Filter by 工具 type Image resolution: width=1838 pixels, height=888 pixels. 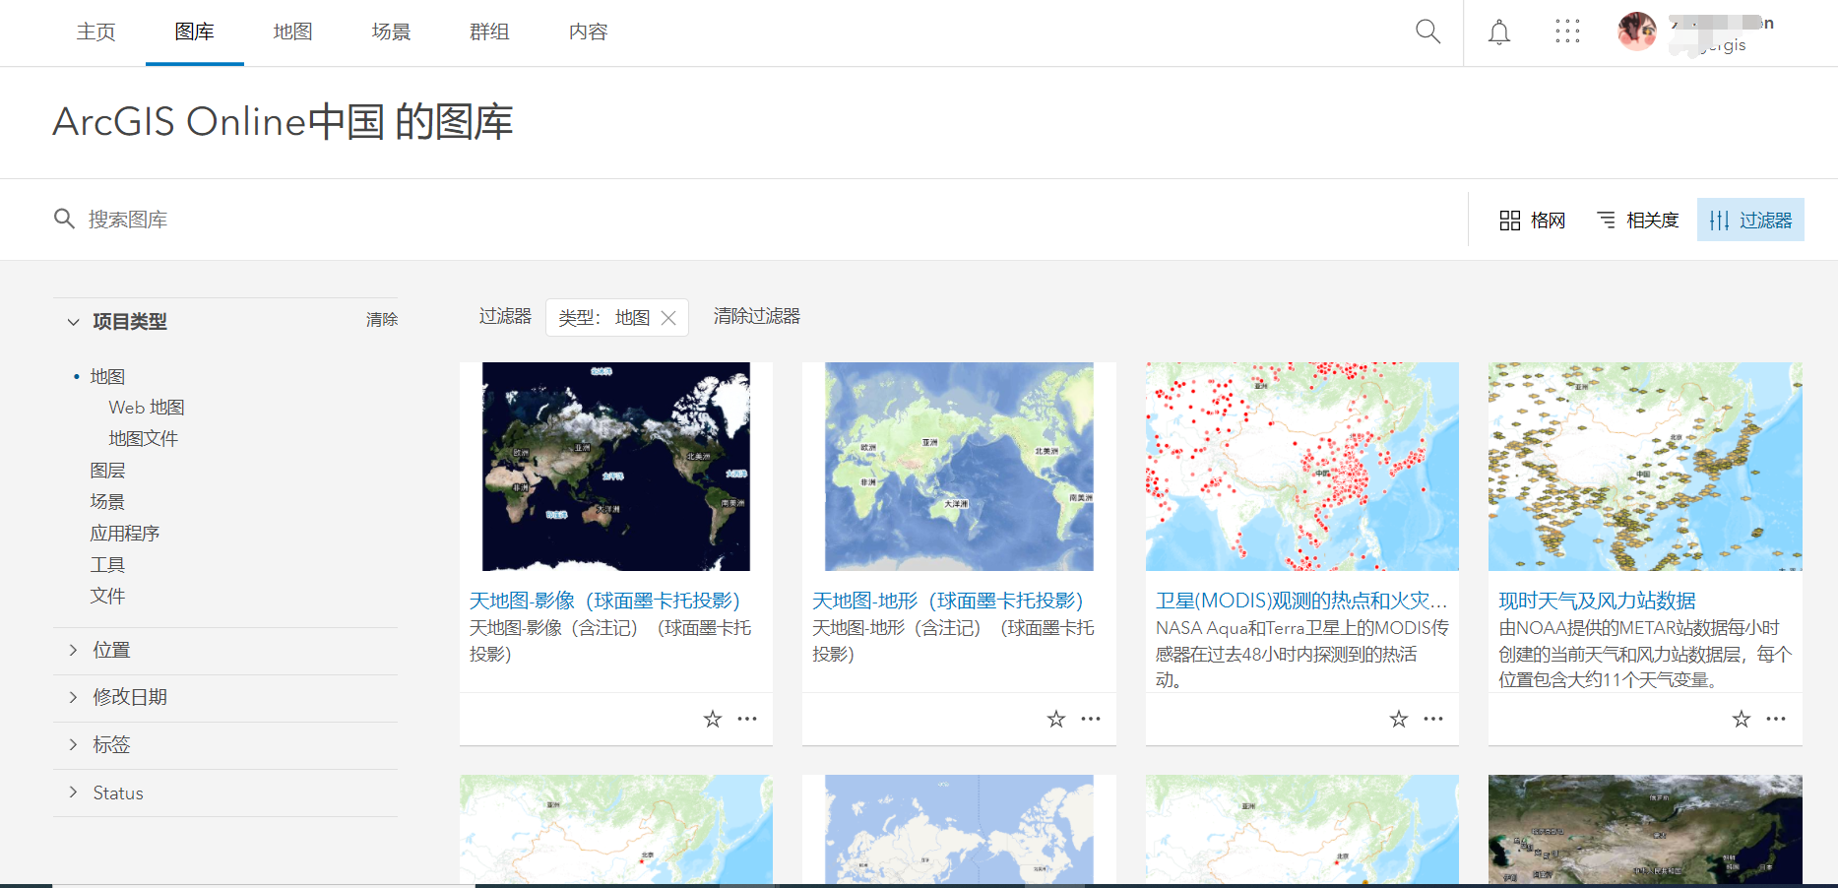(x=107, y=565)
